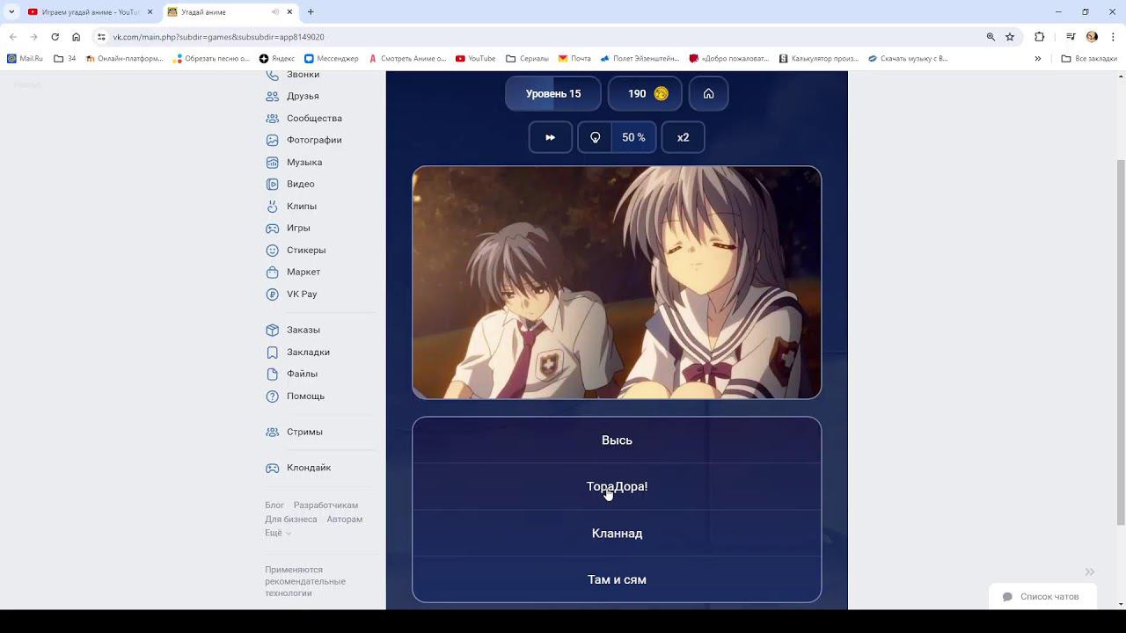
Task: Open Стримы in the VK sidebar
Action: (x=304, y=432)
